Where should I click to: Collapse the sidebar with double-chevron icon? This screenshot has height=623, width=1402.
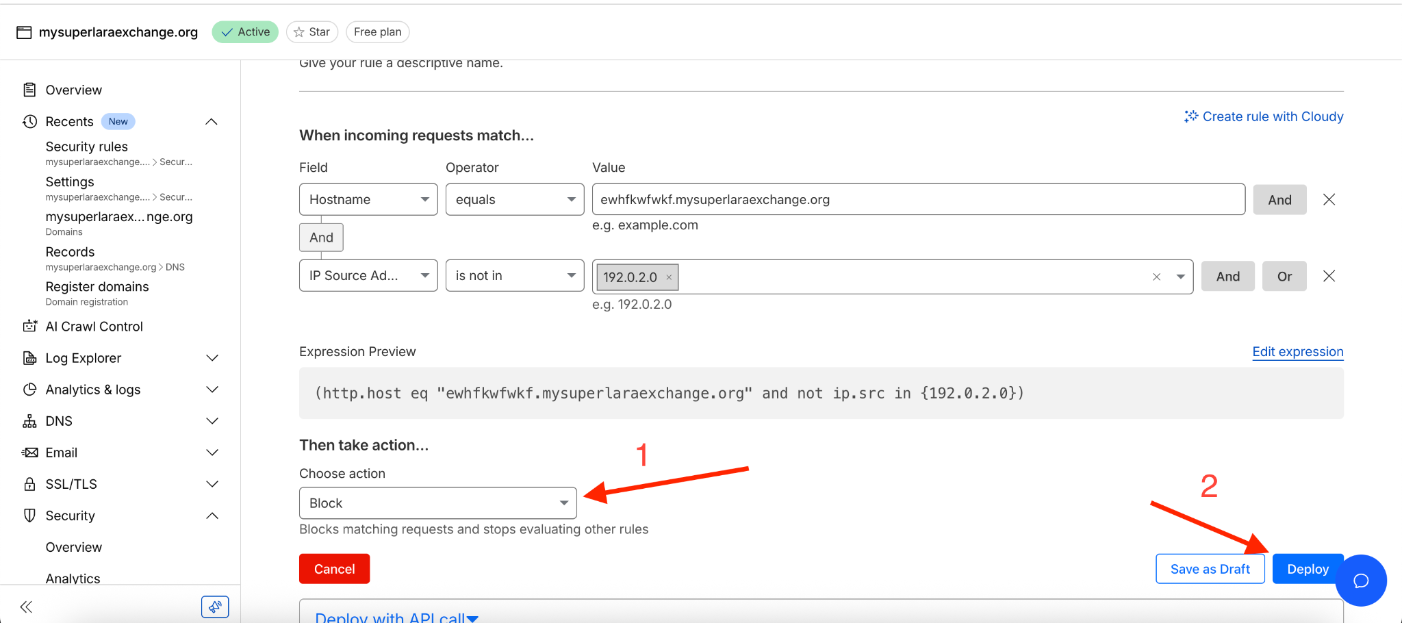coord(26,607)
